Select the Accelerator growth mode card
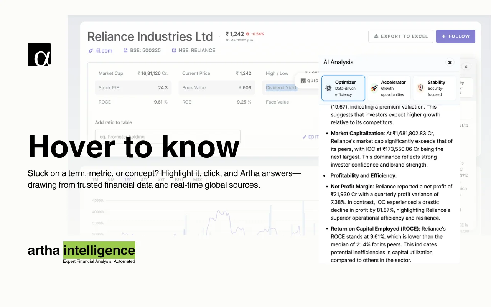Screen dimensions: 491x307 tap(389, 88)
